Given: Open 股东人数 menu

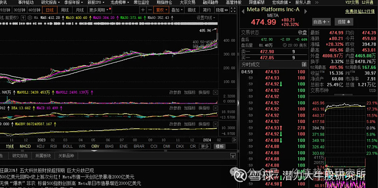Looking at the screenshot, I should [303, 2].
